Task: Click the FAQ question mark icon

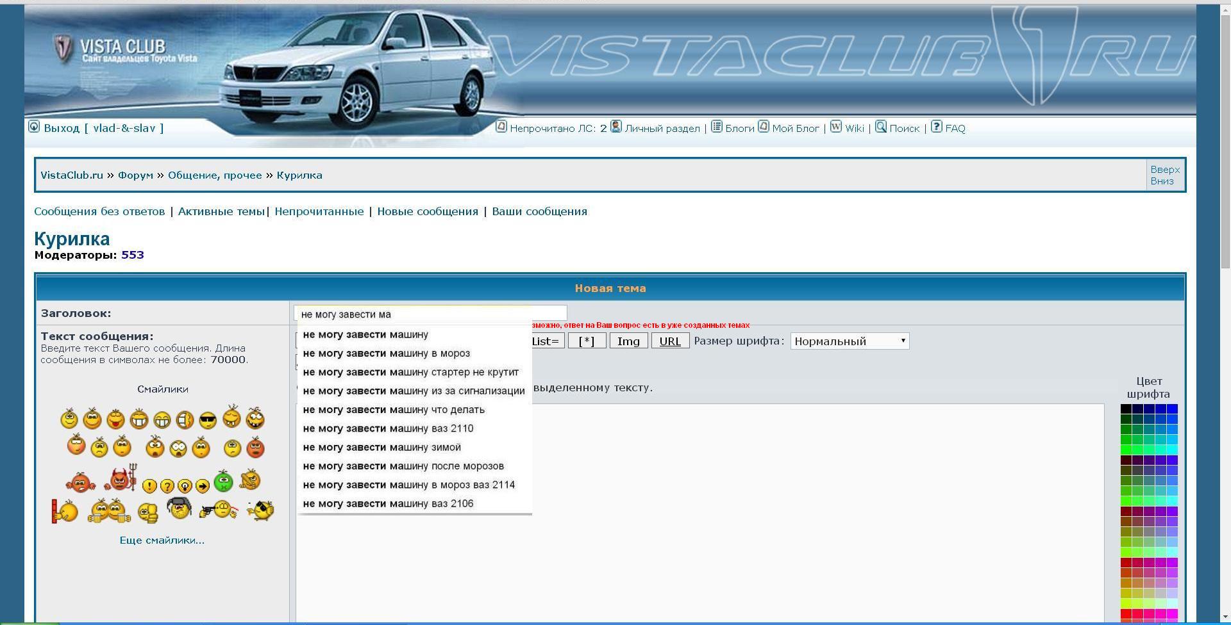Action: tap(937, 127)
